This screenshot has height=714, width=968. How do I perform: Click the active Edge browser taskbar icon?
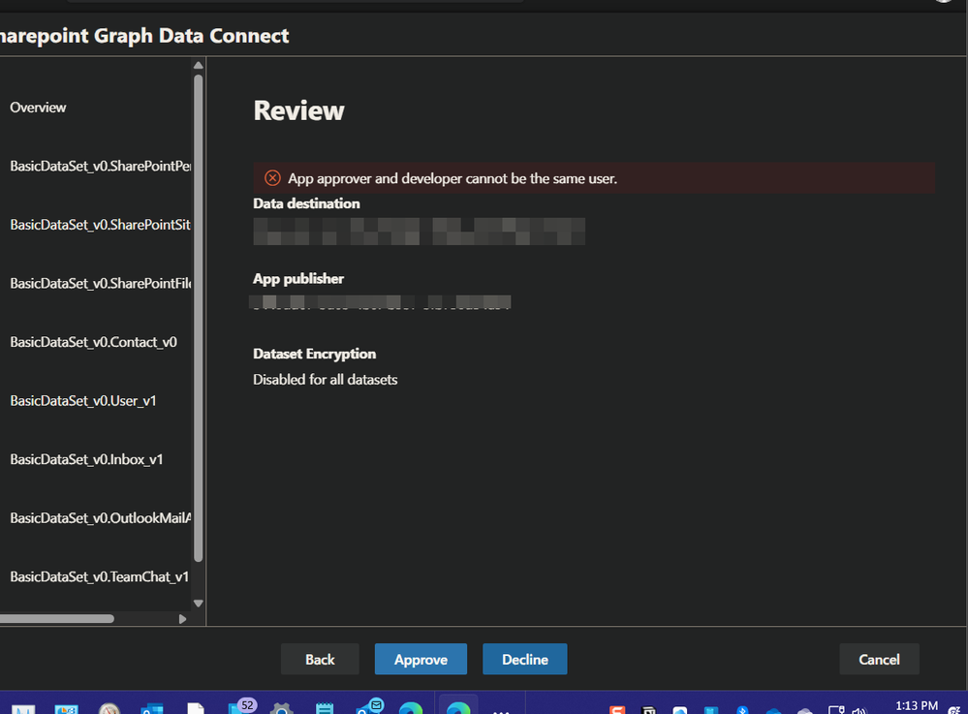[x=458, y=707]
